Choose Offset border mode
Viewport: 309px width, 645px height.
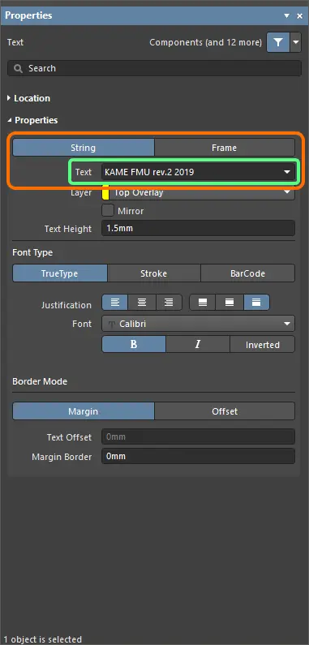225,411
